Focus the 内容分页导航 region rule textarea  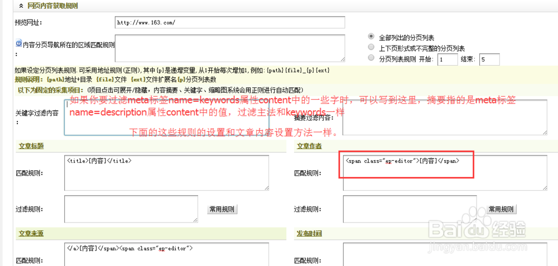click(x=229, y=48)
